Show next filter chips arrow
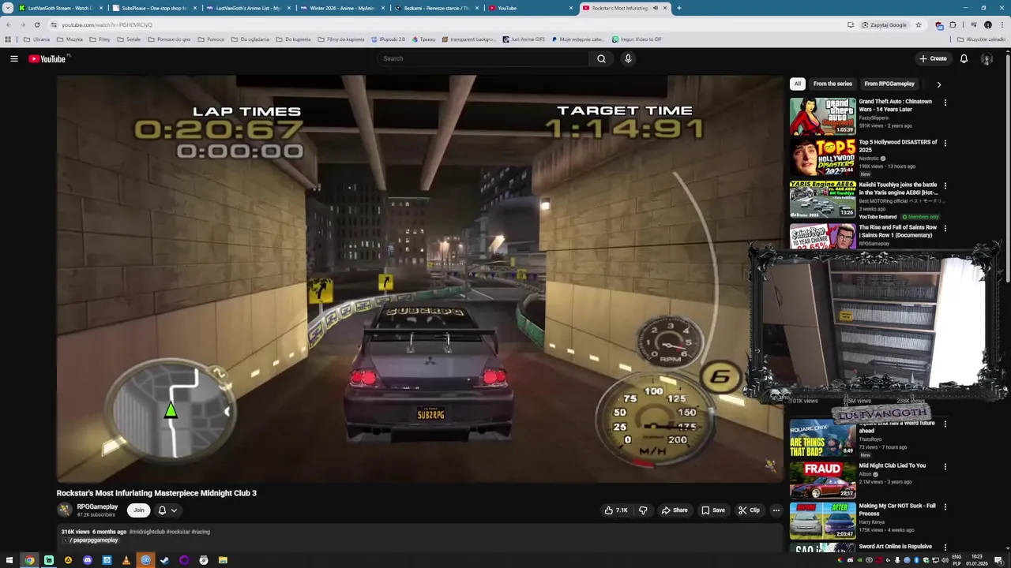 938,84
